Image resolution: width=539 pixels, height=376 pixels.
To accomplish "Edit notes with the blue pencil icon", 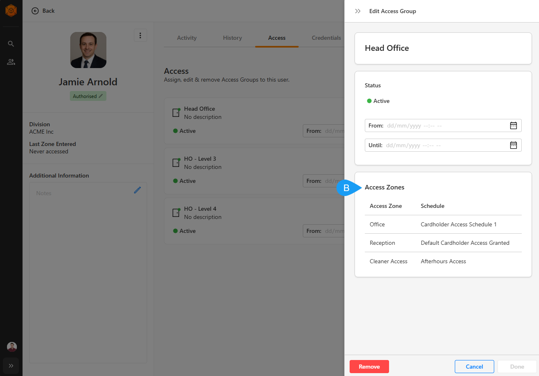I will click(138, 190).
